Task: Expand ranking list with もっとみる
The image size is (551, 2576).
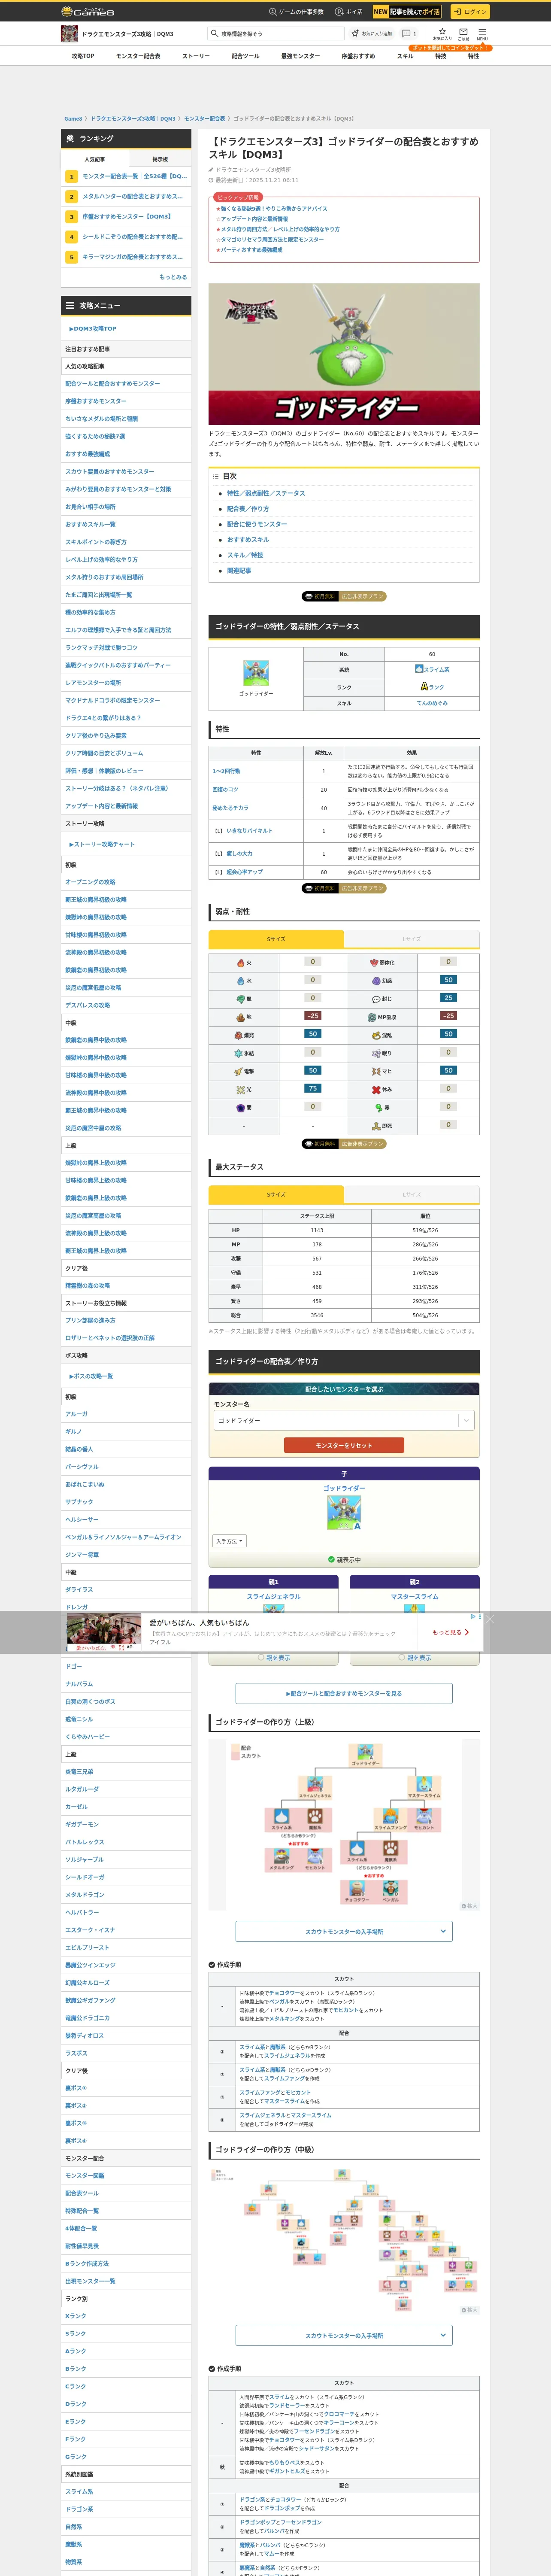Action: pyautogui.click(x=173, y=277)
